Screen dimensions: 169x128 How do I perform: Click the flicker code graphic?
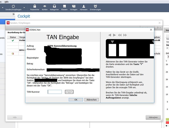(x=130, y=49)
